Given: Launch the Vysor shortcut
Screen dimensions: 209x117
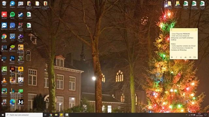Looking at the screenshot, I should 12,37.
